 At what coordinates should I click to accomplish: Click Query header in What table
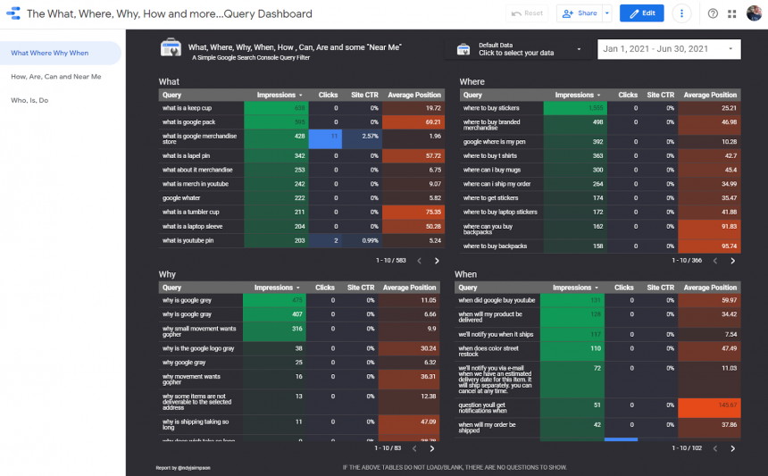click(x=172, y=95)
